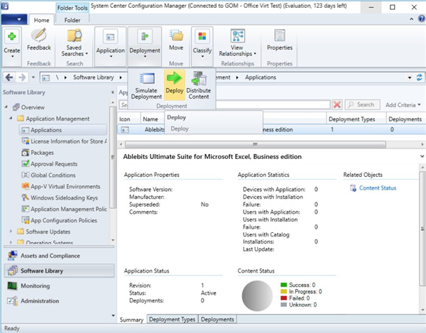Switch to Assets and Compliance workspace
The height and width of the screenshot is (333, 426).
59,256
